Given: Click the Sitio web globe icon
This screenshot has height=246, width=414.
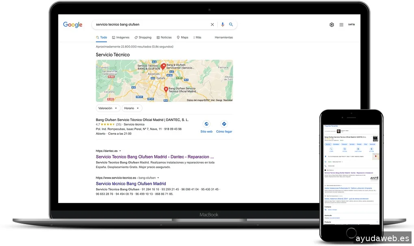Looking at the screenshot, I should click(x=206, y=124).
